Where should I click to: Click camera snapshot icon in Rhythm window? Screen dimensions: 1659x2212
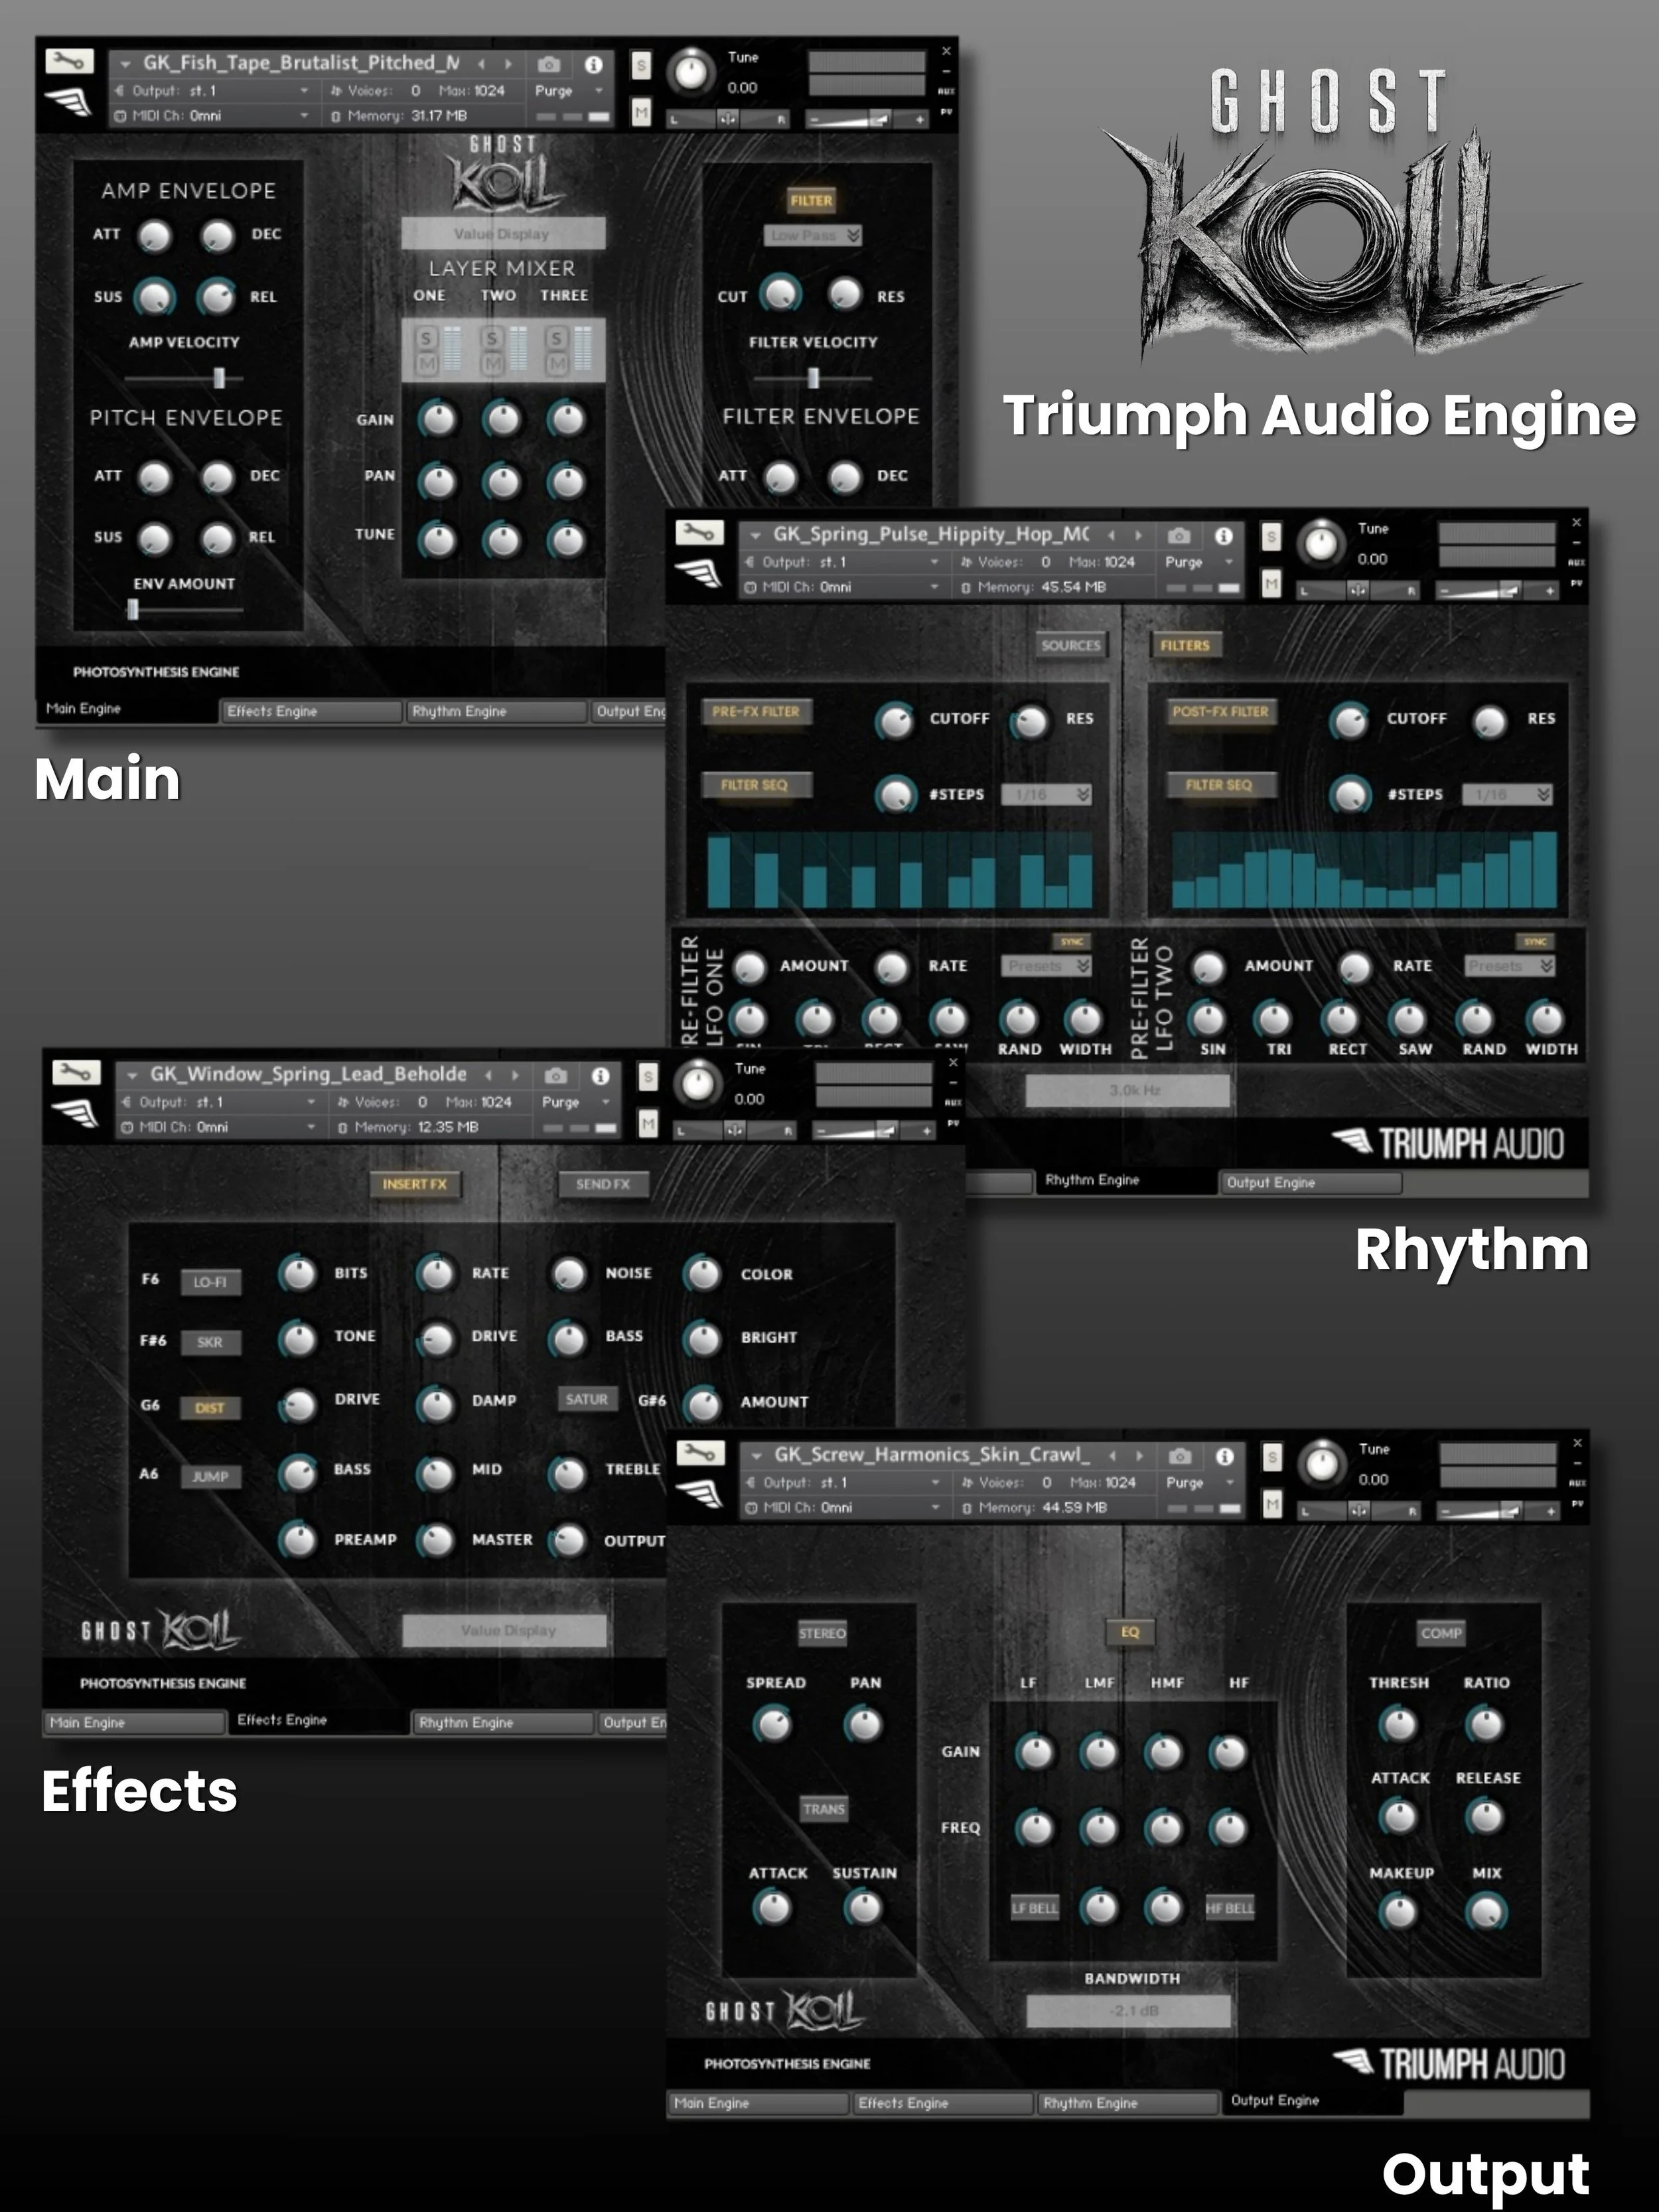pos(1179,536)
